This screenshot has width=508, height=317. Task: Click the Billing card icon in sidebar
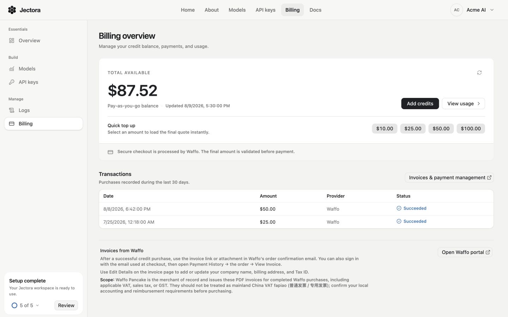coord(12,124)
